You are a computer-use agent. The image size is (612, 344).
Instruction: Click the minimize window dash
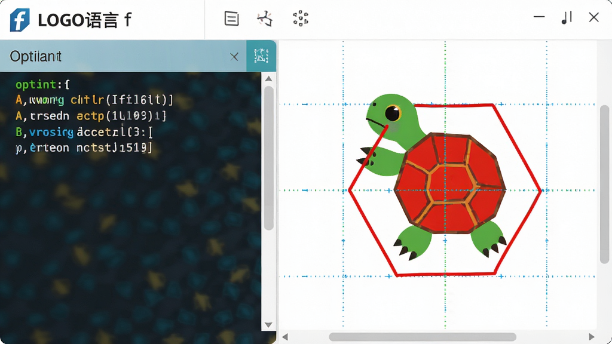point(539,17)
